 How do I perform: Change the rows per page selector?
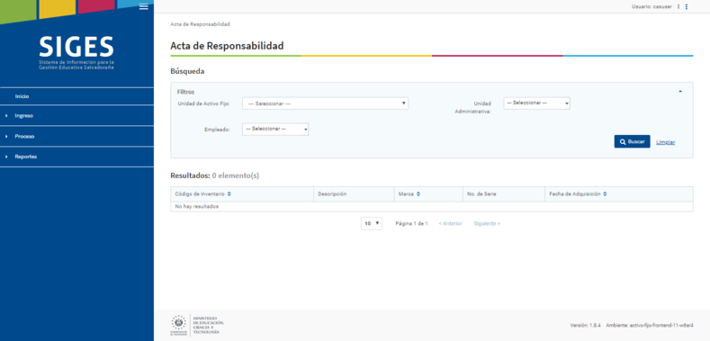coord(372,223)
